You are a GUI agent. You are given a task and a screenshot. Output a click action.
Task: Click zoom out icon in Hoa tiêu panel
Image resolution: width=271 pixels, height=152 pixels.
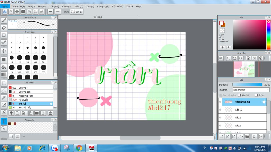click(x=241, y=58)
